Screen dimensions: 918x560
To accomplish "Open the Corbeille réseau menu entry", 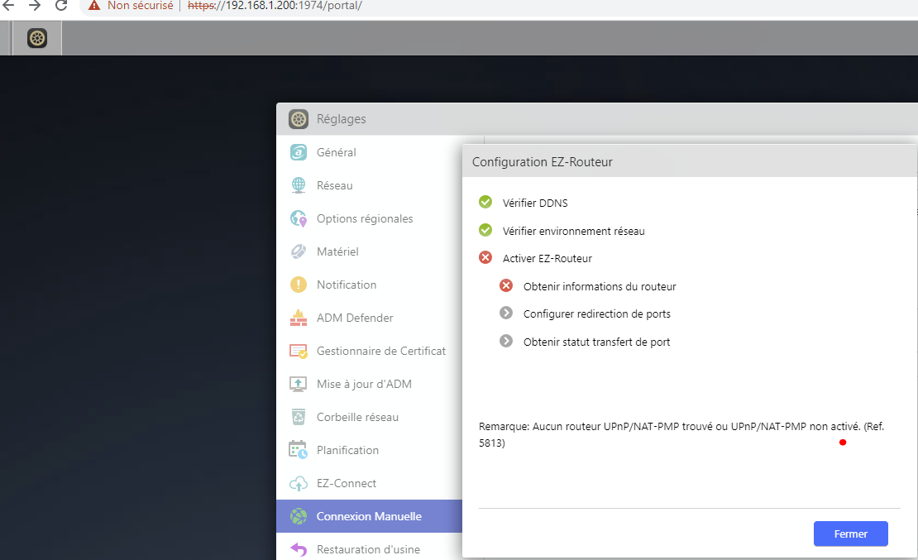I will (x=356, y=417).
